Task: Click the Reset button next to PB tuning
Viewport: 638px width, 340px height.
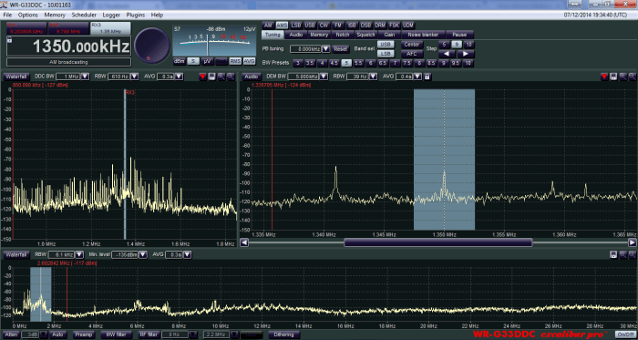Action: tap(340, 49)
